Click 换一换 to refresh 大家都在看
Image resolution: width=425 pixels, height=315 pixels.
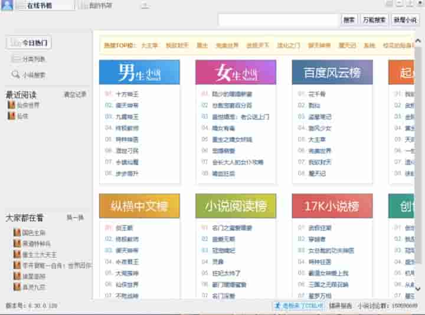pos(75,218)
